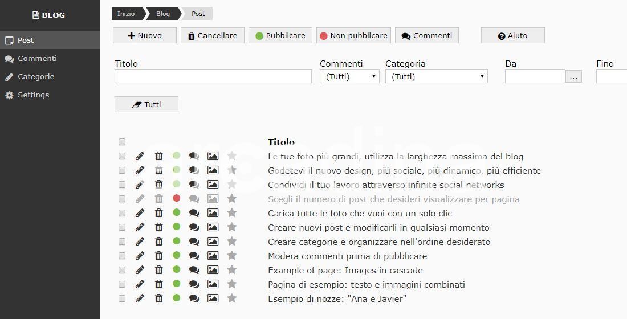Edit the 'Carica tutte le foto' post with pencil icon
627x319 pixels.
pos(140,213)
